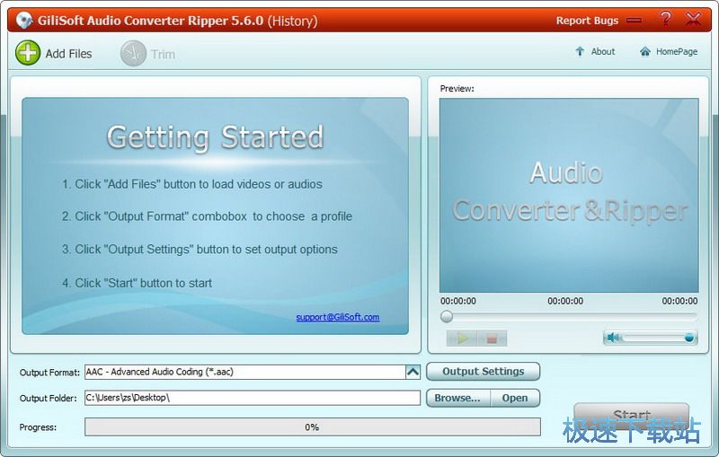The width and height of the screenshot is (719, 457).
Task: Open the History link in title
Action: click(x=295, y=21)
